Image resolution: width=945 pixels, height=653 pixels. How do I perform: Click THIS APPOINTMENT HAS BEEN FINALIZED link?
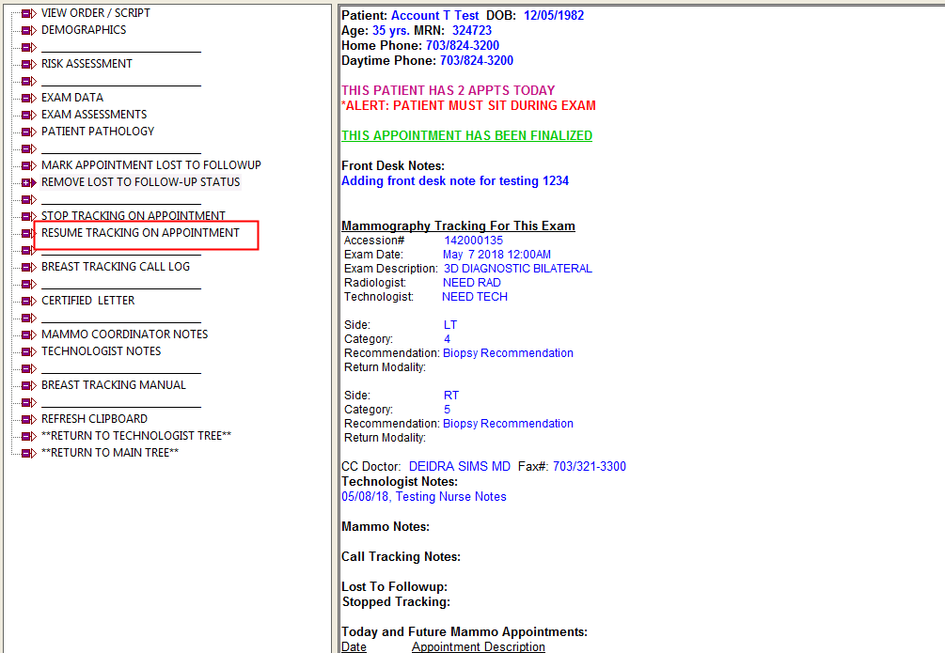[466, 136]
